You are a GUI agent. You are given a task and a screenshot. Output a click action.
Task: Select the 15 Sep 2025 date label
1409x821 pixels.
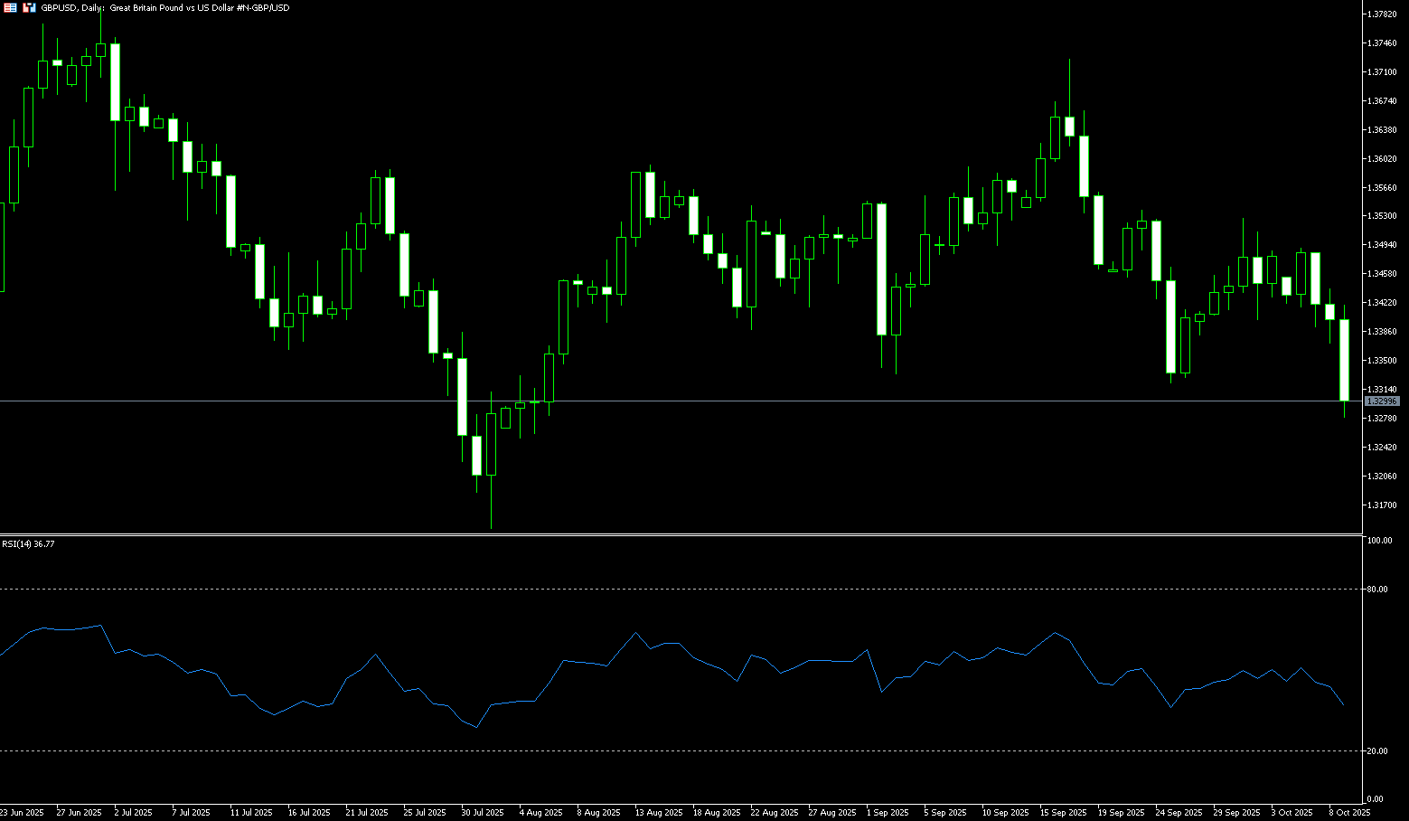[x=1064, y=813]
